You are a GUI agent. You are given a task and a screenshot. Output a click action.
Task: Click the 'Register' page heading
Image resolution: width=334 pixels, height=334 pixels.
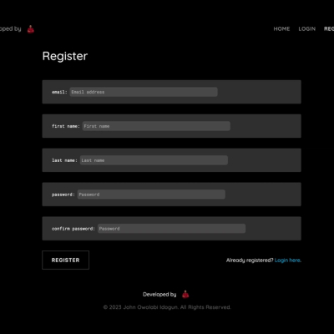pyautogui.click(x=65, y=56)
